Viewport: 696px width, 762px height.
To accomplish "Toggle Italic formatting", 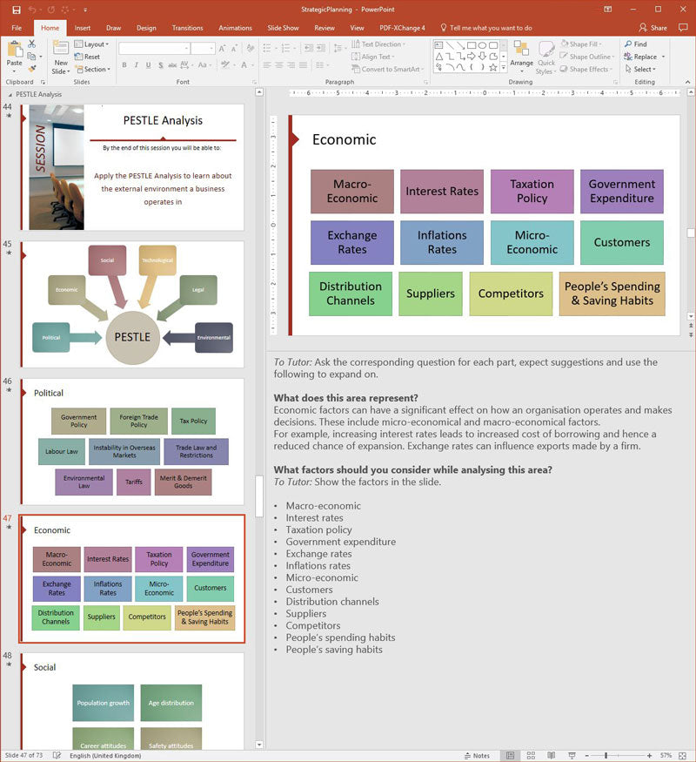I will pyautogui.click(x=137, y=64).
